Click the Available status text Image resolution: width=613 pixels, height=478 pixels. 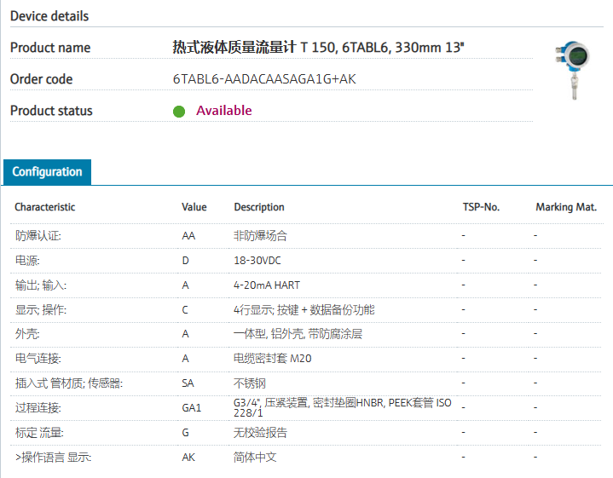(x=223, y=111)
